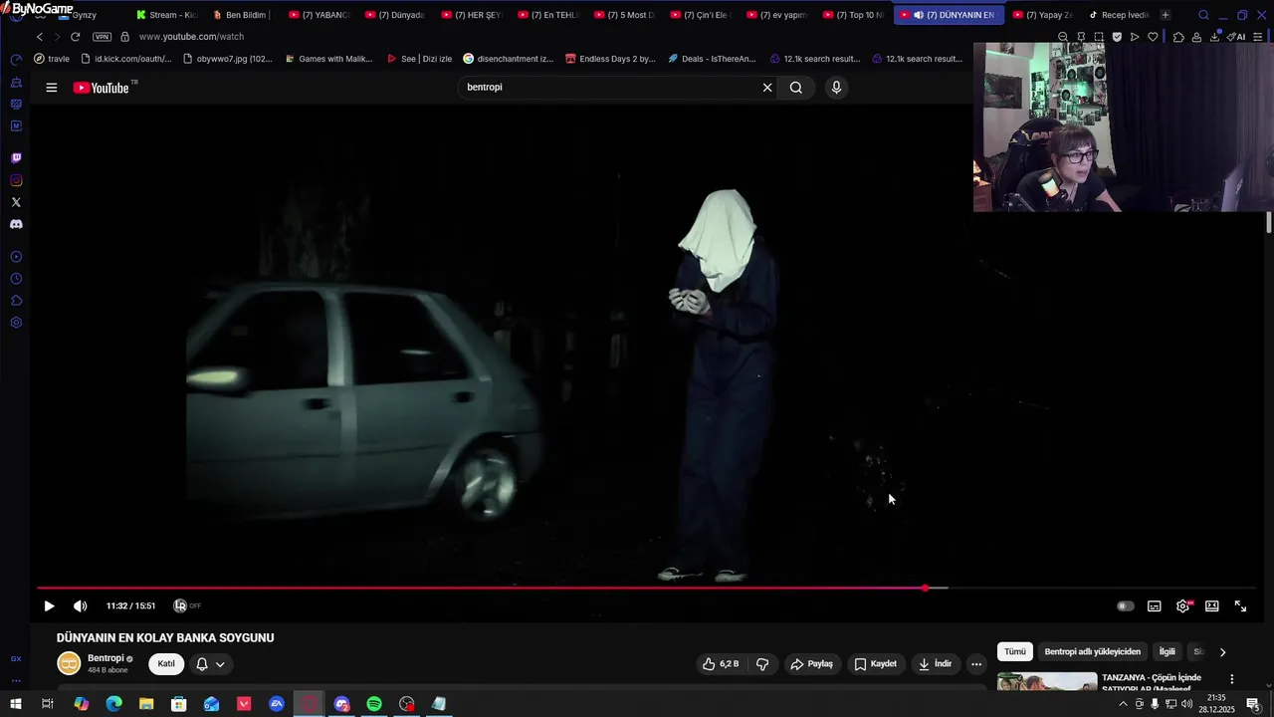
Task: Click the red playhead on the progress bar
Action: click(x=925, y=588)
